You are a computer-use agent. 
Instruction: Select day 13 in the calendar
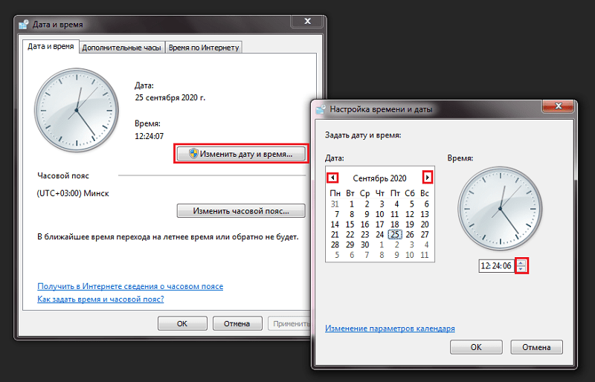pos(425,214)
